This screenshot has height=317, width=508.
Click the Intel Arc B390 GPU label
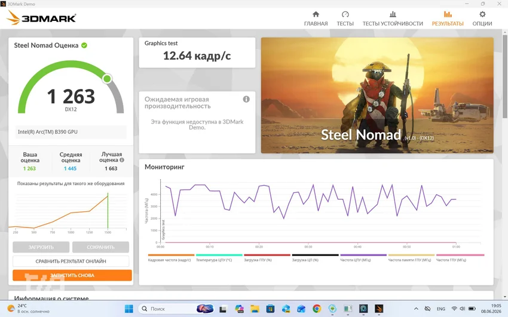point(48,132)
